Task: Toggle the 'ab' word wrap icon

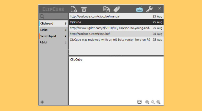Action: pos(139,102)
